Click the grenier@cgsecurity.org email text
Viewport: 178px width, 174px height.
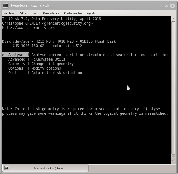pos(67,23)
